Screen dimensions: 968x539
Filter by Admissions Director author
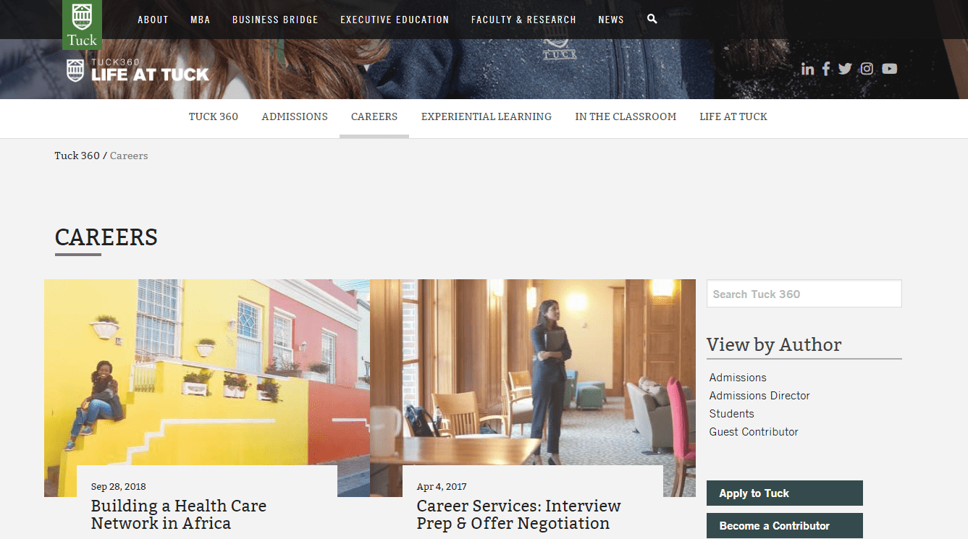tap(759, 396)
